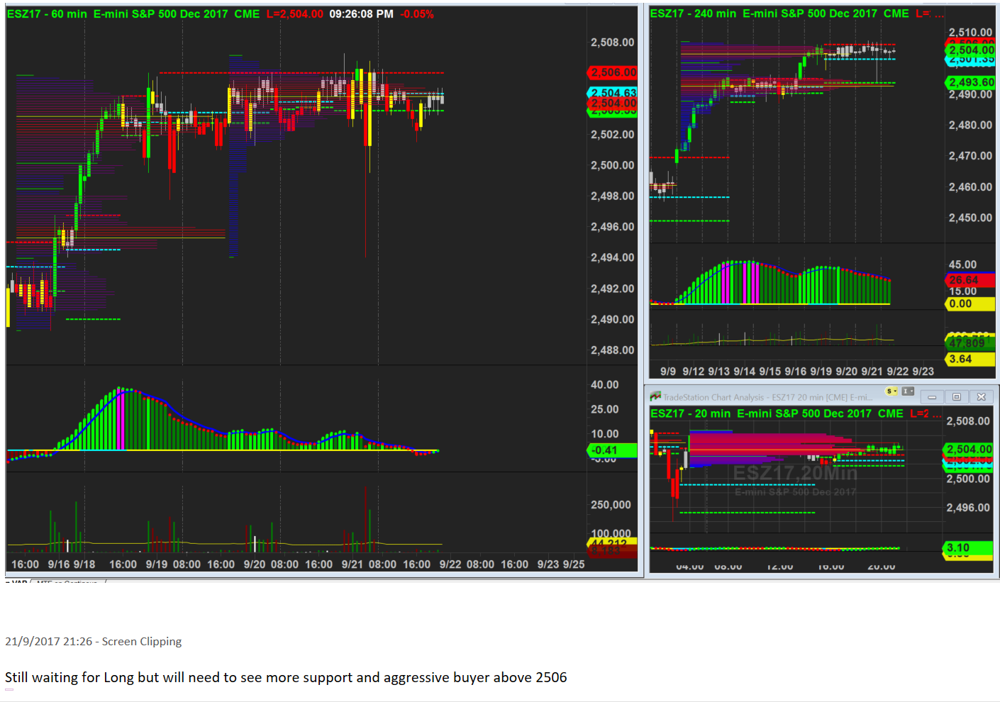The width and height of the screenshot is (1000, 702).
Task: Click the 2,460.00 axis value on the 240 min chart
Action: 970,187
